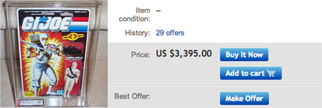Open the 29 offers history link

(170, 33)
